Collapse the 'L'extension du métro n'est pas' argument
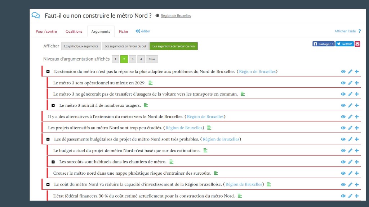 click(x=48, y=72)
